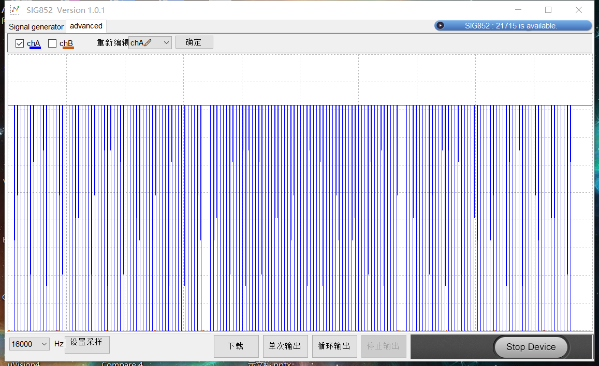Screen dimensions: 599x366
Task: Enable the chB channel checkbox
Action: pyautogui.click(x=52, y=43)
